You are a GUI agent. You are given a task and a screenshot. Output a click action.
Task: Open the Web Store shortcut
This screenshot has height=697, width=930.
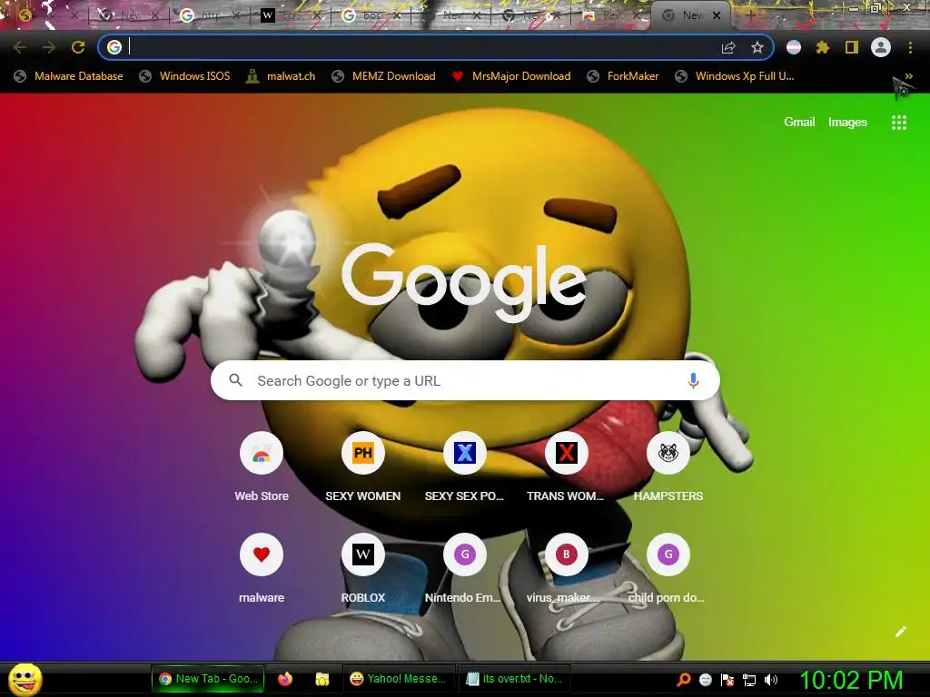pos(262,468)
